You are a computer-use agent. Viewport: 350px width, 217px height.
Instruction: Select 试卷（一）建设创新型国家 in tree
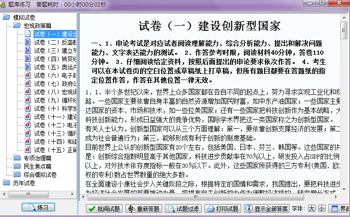pos(55,34)
